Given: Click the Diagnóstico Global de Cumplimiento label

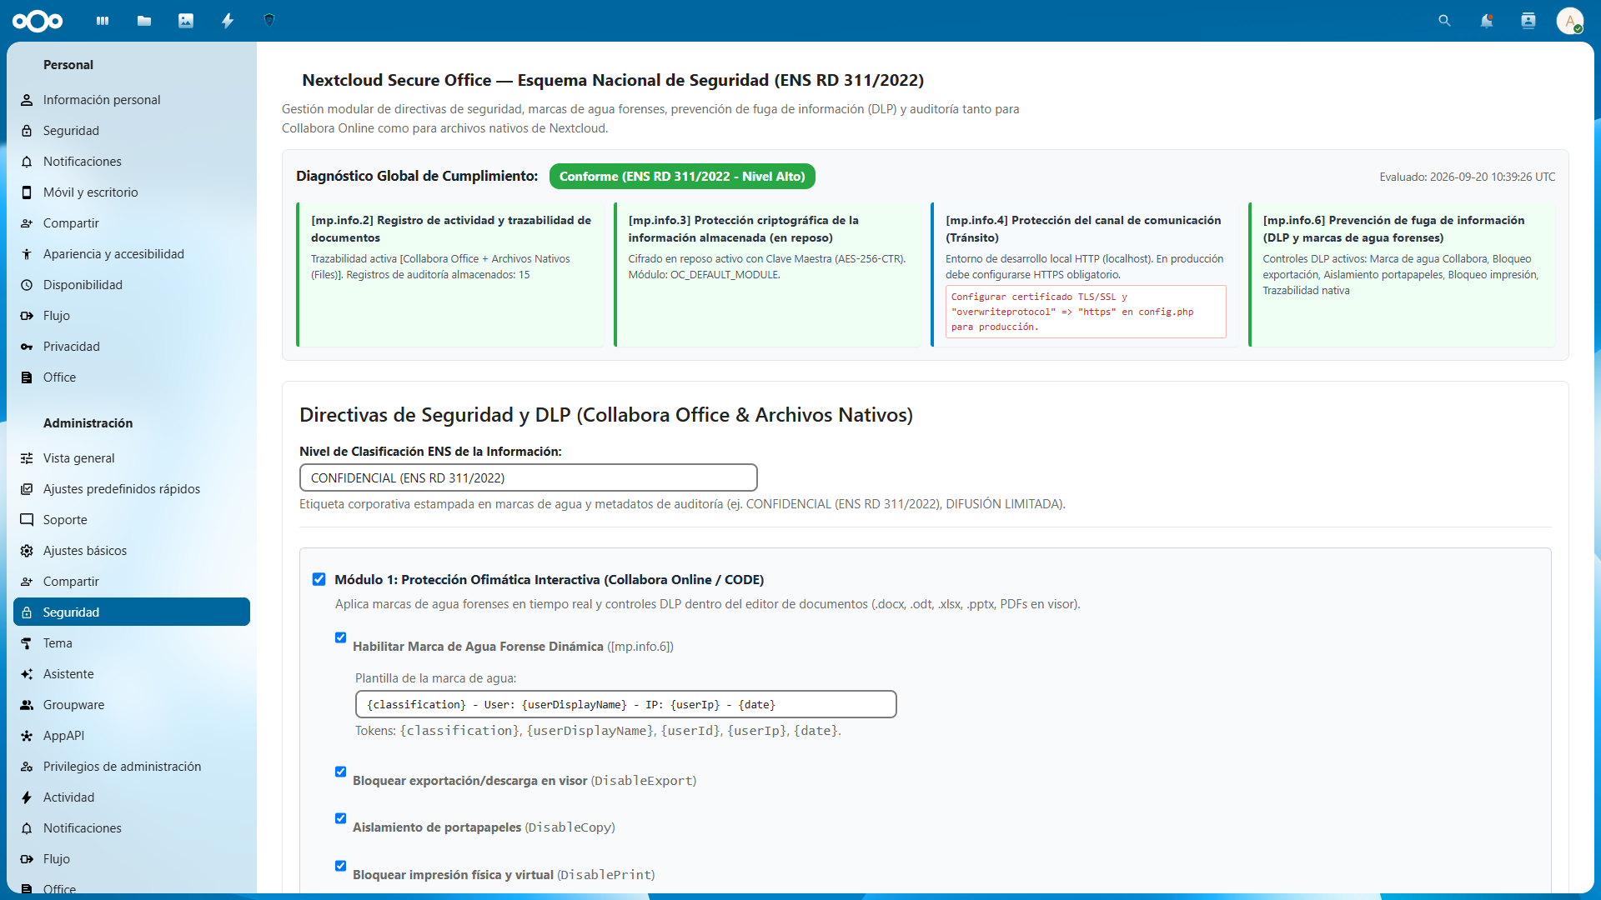Looking at the screenshot, I should 417,176.
